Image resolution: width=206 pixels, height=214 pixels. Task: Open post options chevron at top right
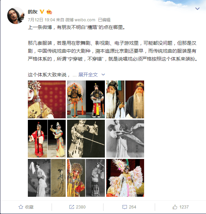pyautogui.click(x=197, y=9)
